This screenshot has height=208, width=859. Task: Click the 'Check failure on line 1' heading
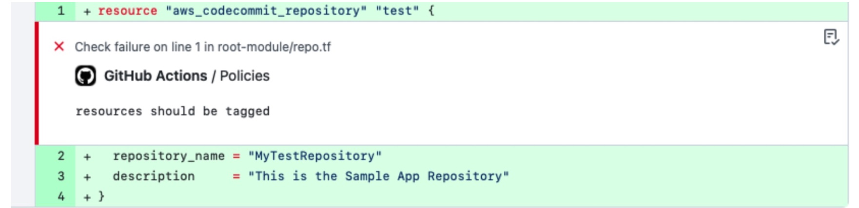202,47
